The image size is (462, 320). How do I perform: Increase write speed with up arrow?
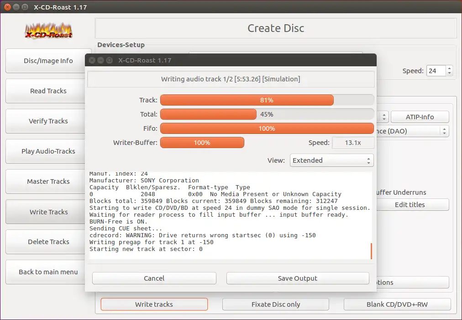coord(449,68)
